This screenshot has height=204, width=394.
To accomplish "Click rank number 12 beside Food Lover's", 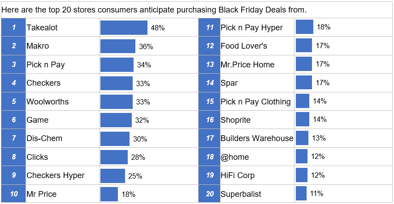I will click(210, 46).
